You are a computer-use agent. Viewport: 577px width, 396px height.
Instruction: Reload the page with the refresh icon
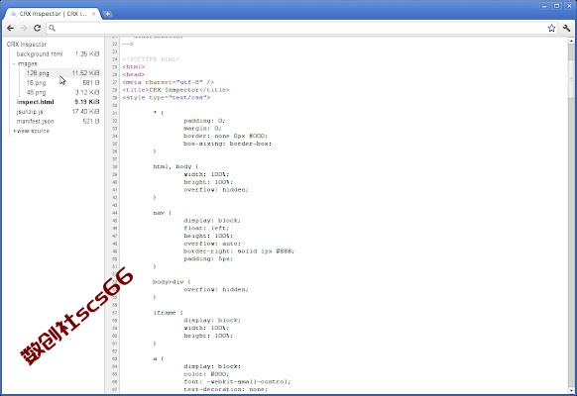click(x=37, y=28)
